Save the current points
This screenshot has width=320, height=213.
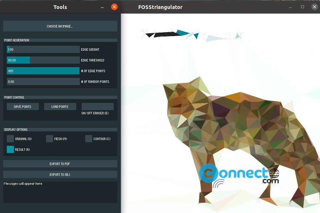pos(23,106)
